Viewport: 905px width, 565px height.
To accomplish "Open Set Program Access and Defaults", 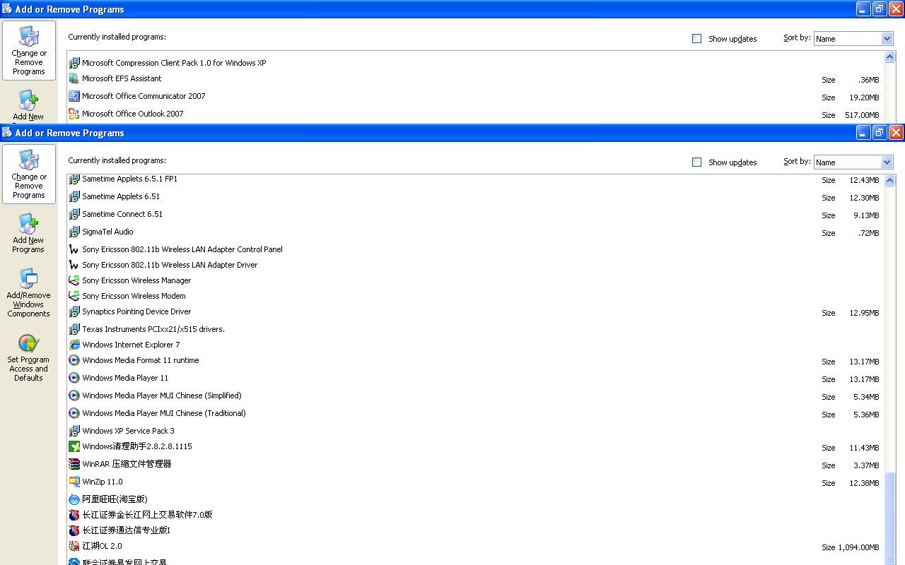I will [28, 358].
